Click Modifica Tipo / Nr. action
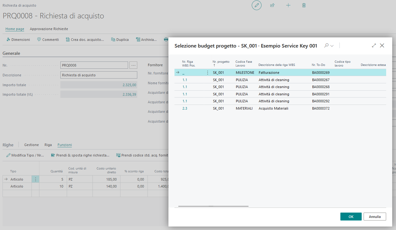The image size is (396, 230). tap(25, 155)
